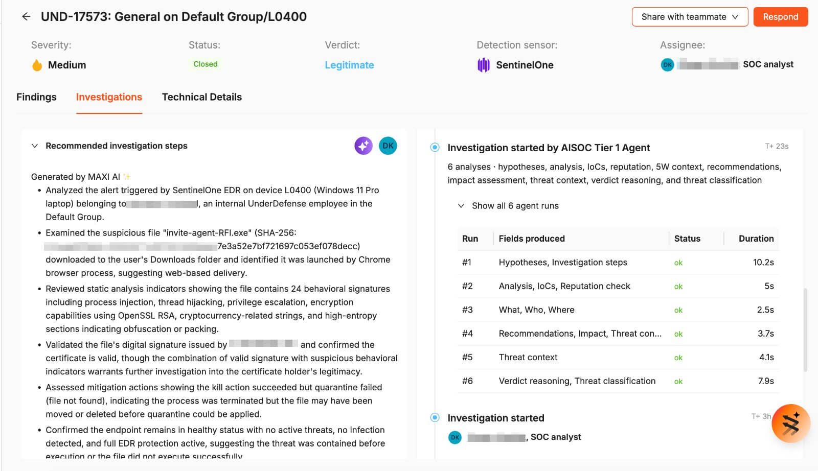Click the Closed status badge
The image size is (818, 471).
206,64
